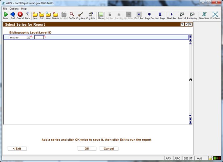Click the OK button
The width and height of the screenshot is (223, 162).
[87, 148]
